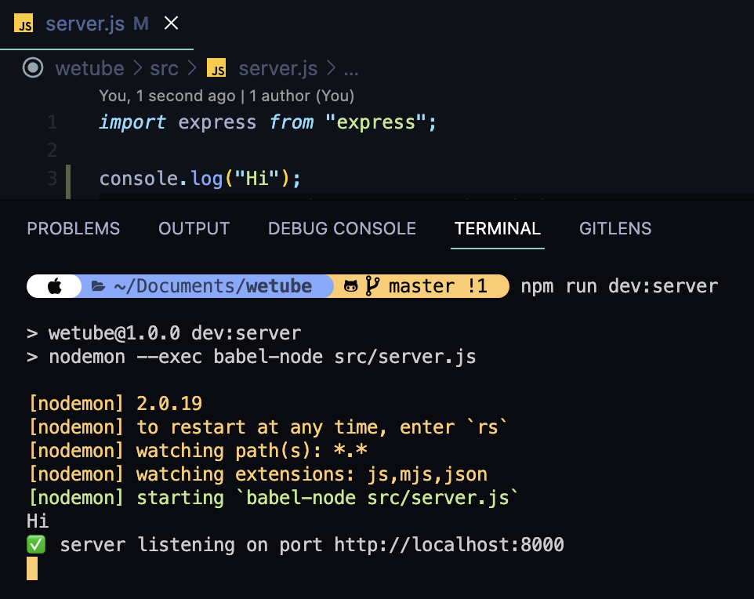Click the GitHub cat icon in prompt

click(350, 286)
